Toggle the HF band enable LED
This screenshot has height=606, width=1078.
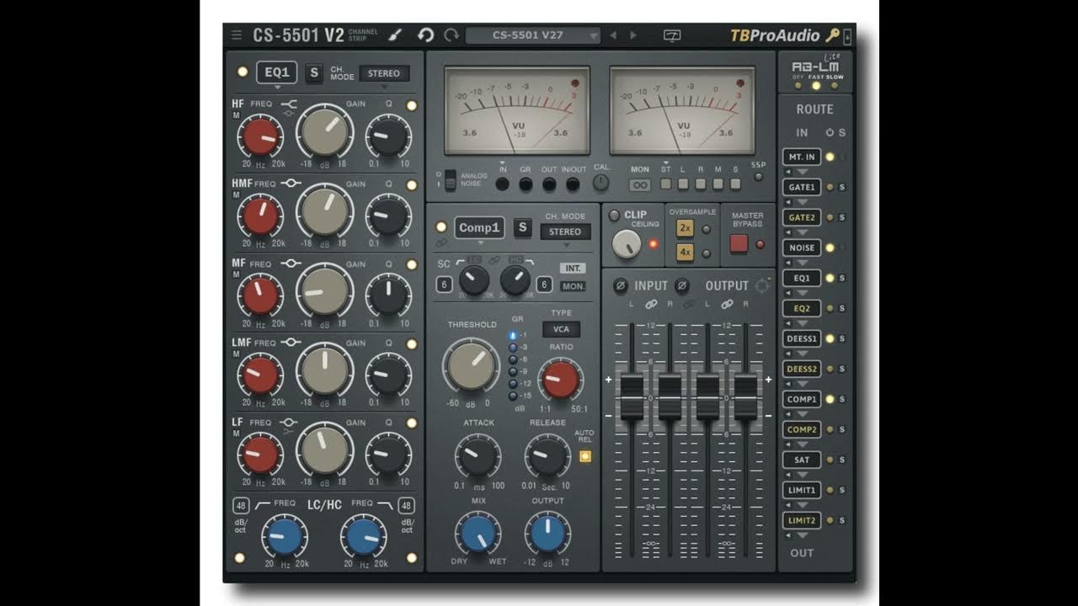tap(412, 105)
